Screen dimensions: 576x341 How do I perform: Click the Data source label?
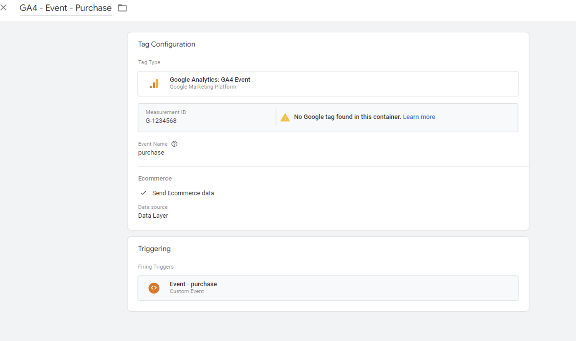(153, 207)
